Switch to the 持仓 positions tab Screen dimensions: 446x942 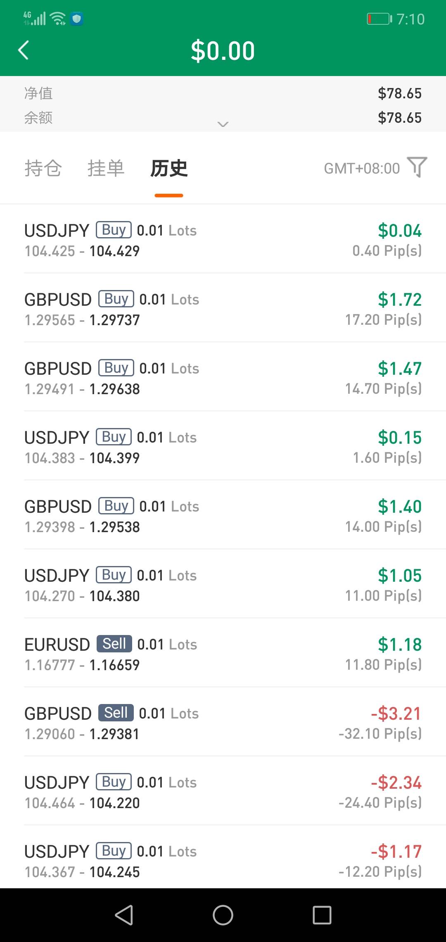43,169
